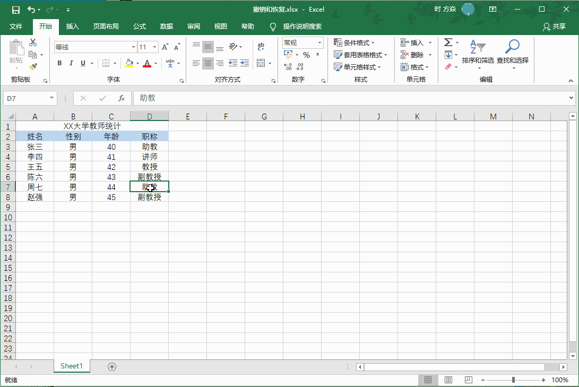This screenshot has height=387, width=579.
Task: Decrease decimal places
Action: tap(300, 67)
